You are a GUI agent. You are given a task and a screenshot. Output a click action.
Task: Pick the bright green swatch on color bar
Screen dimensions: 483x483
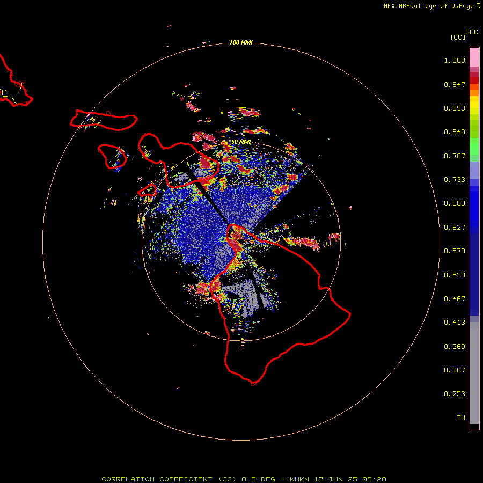coord(474,147)
